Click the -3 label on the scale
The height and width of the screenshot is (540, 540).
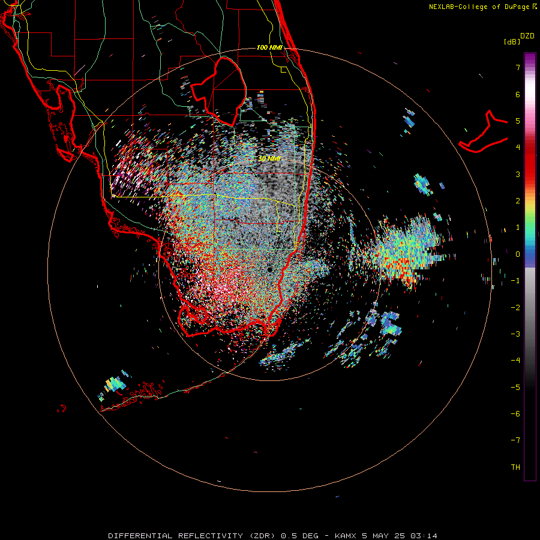(x=515, y=334)
